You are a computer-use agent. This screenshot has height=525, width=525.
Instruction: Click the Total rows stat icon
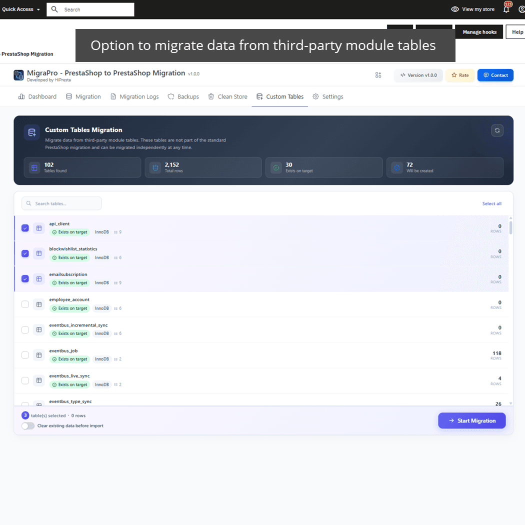155,167
